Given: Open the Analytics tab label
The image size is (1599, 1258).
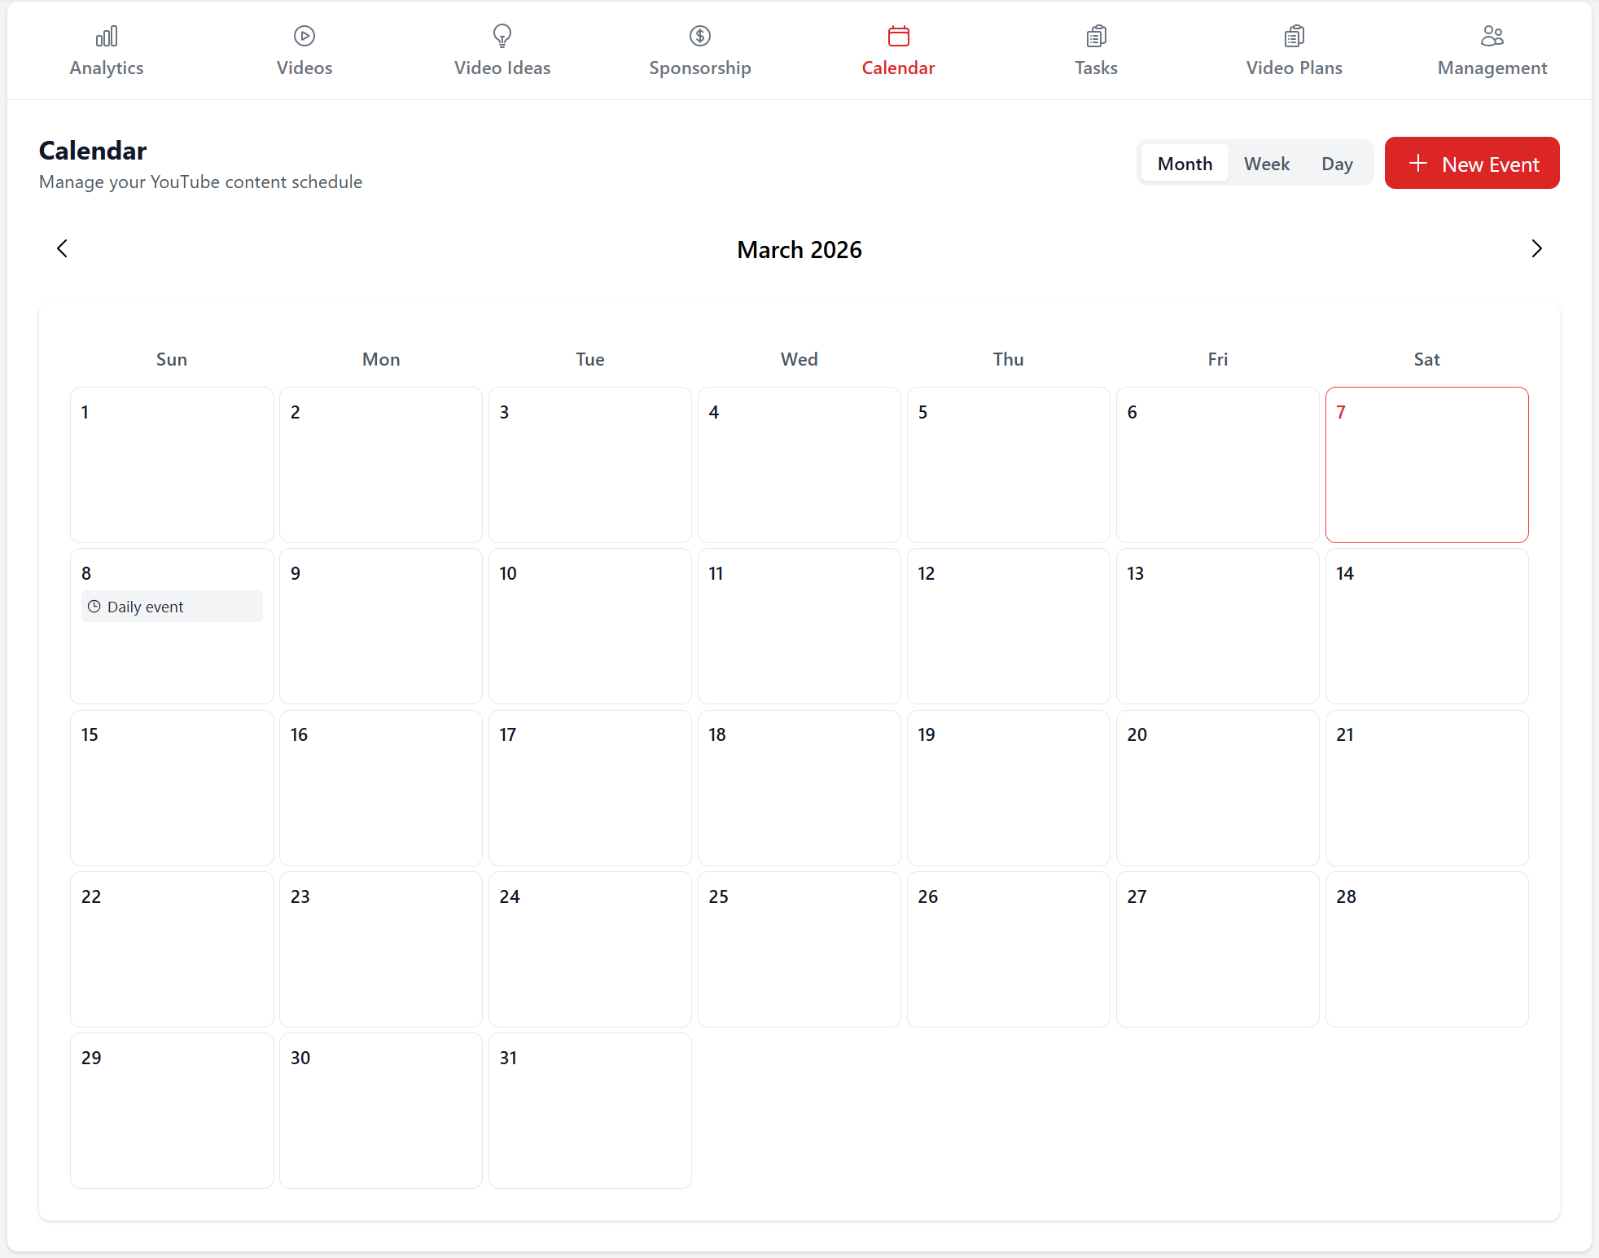Looking at the screenshot, I should [107, 68].
